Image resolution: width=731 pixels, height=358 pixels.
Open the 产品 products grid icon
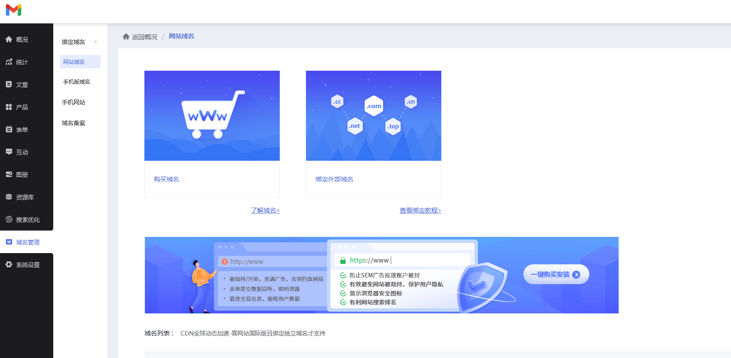[x=9, y=107]
